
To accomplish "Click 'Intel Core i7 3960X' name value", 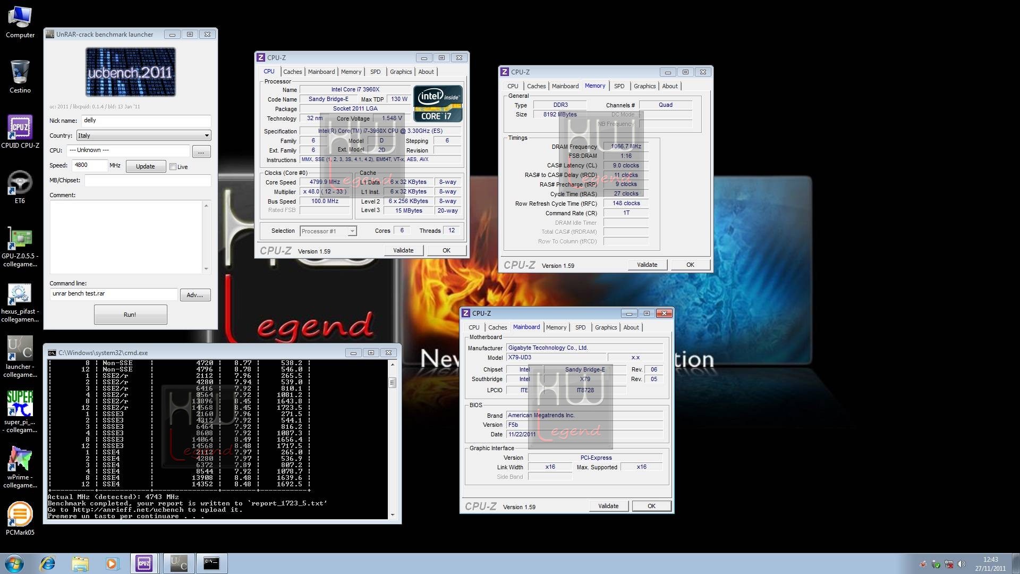I will click(x=355, y=89).
